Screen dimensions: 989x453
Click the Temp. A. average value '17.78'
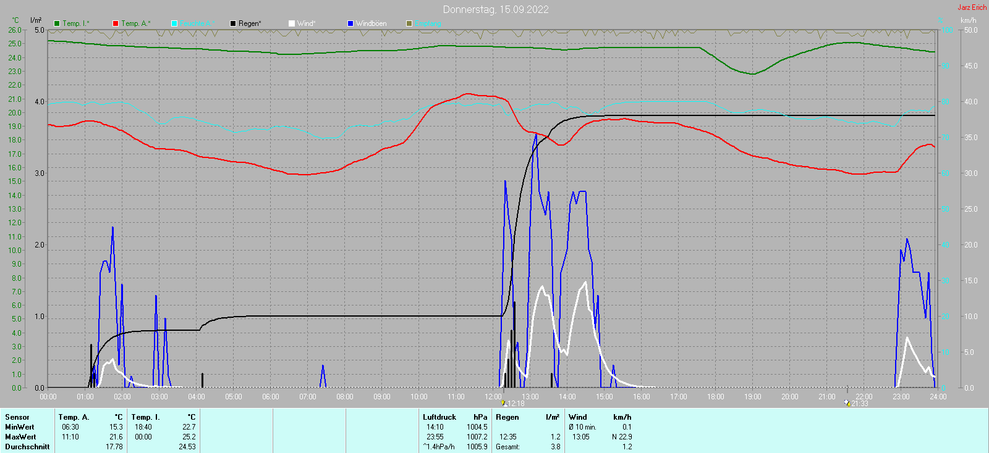point(114,447)
